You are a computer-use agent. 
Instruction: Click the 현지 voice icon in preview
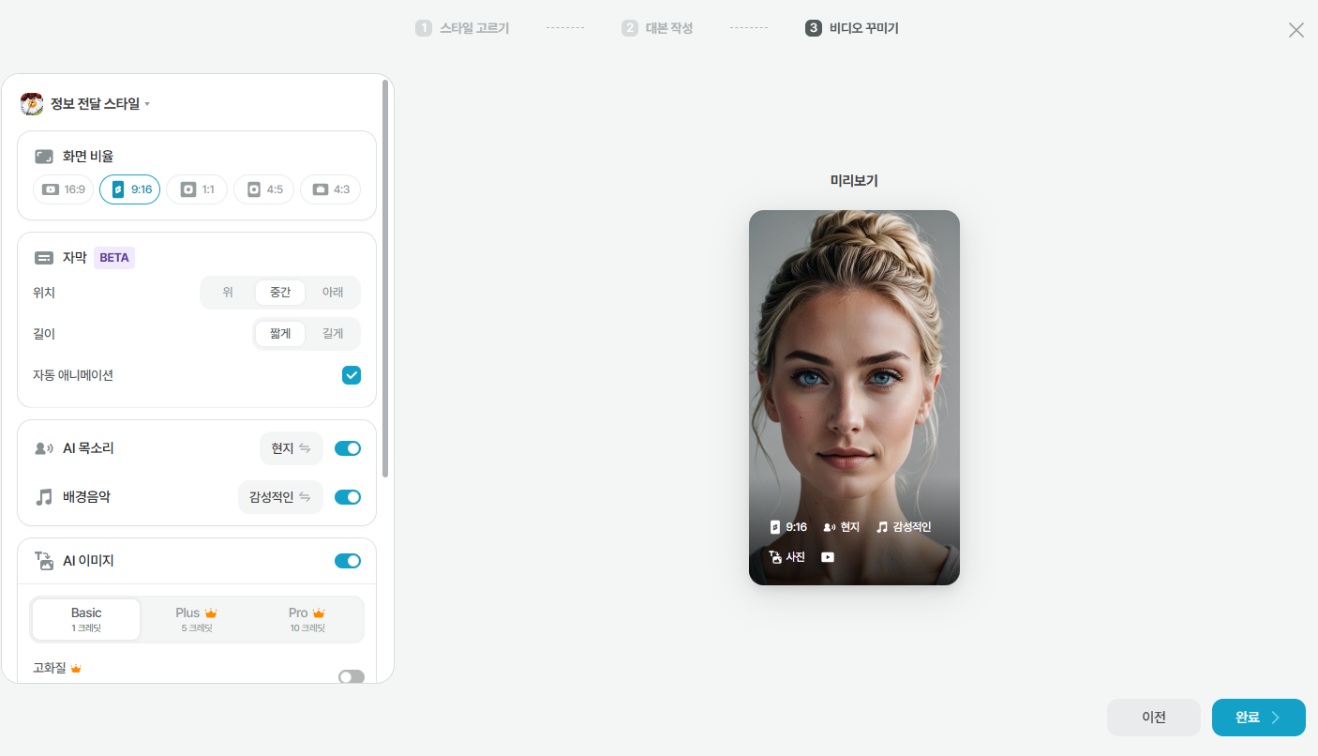coord(830,527)
